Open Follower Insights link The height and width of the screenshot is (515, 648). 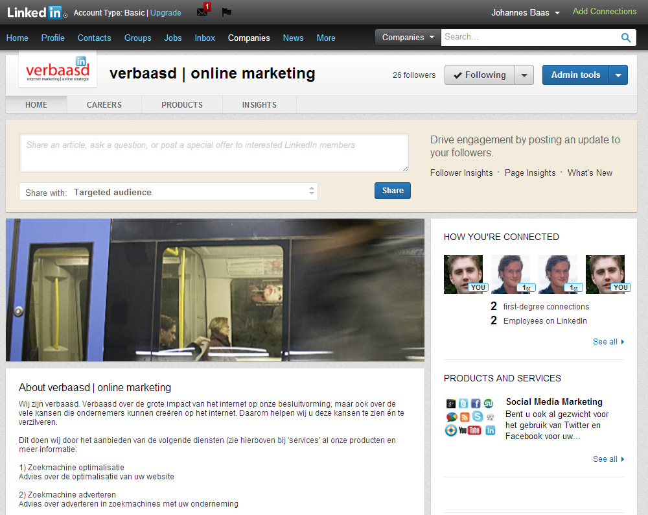(x=461, y=173)
